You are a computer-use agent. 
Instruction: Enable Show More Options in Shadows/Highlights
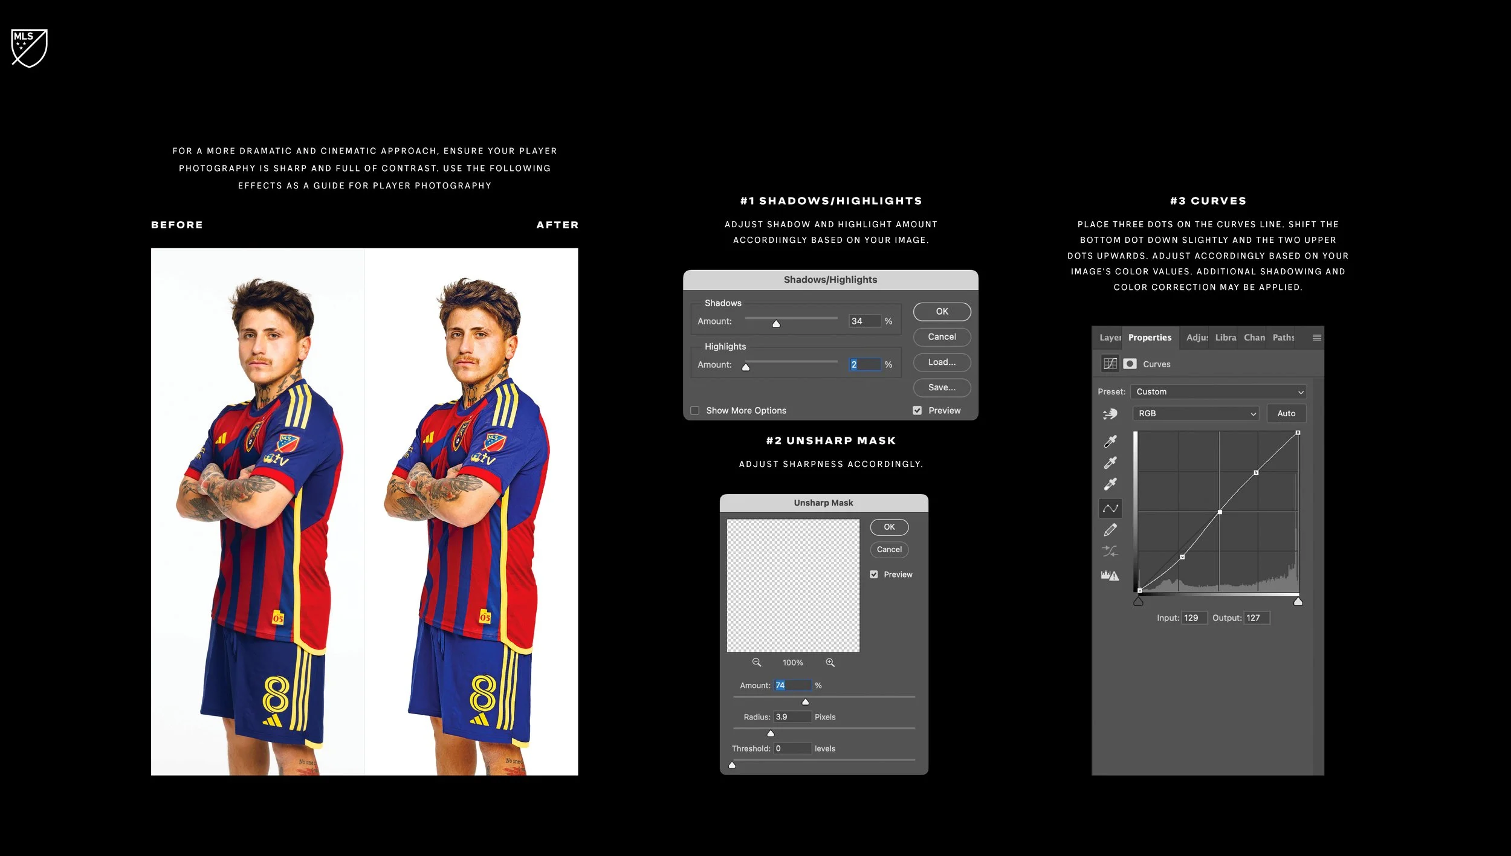pos(694,410)
